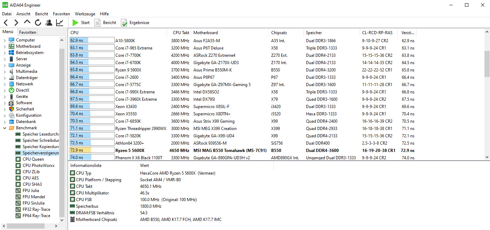
Task: Click the Multimedia speaker icon
Action: 12,71
